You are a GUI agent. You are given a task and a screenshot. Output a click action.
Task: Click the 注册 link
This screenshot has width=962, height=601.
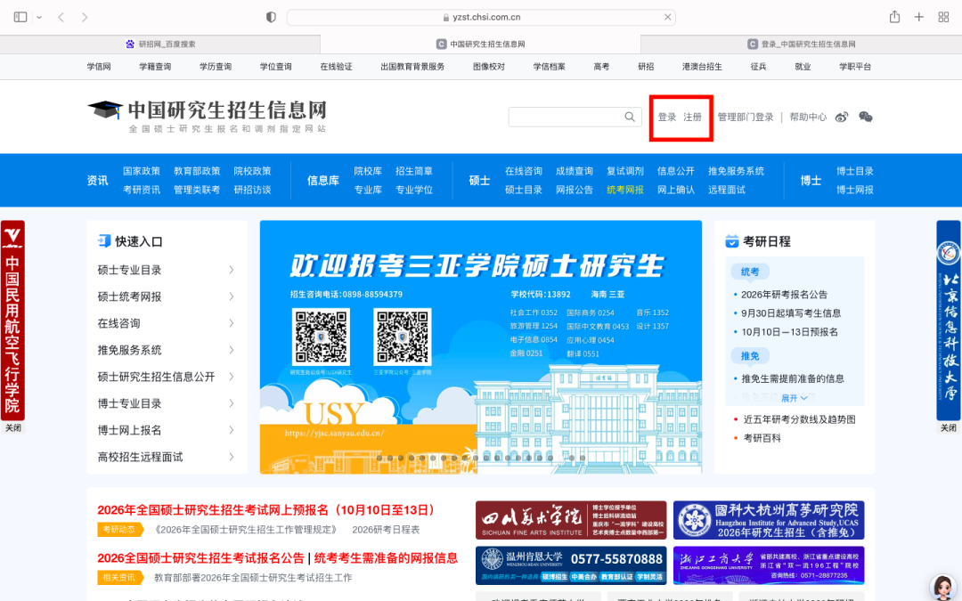pos(692,117)
